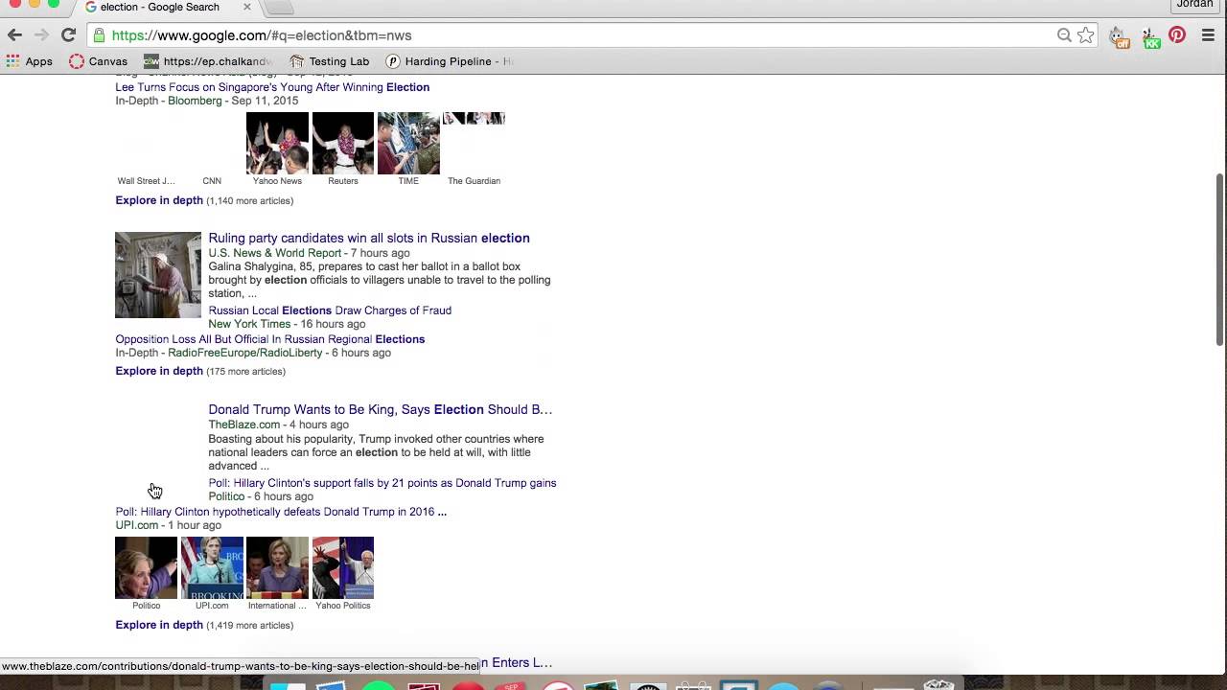Open Lee Turns Focus on Singapore's Young article

[x=272, y=87]
